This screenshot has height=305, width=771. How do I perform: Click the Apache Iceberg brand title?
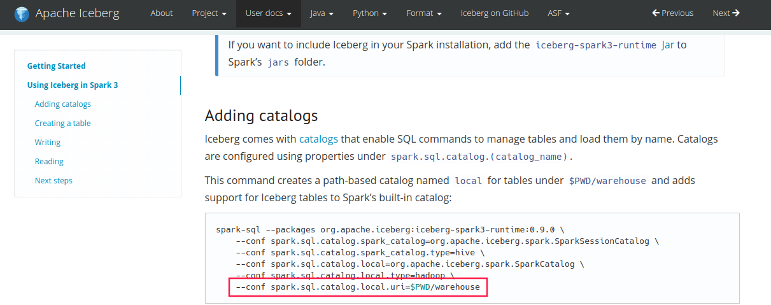(77, 13)
